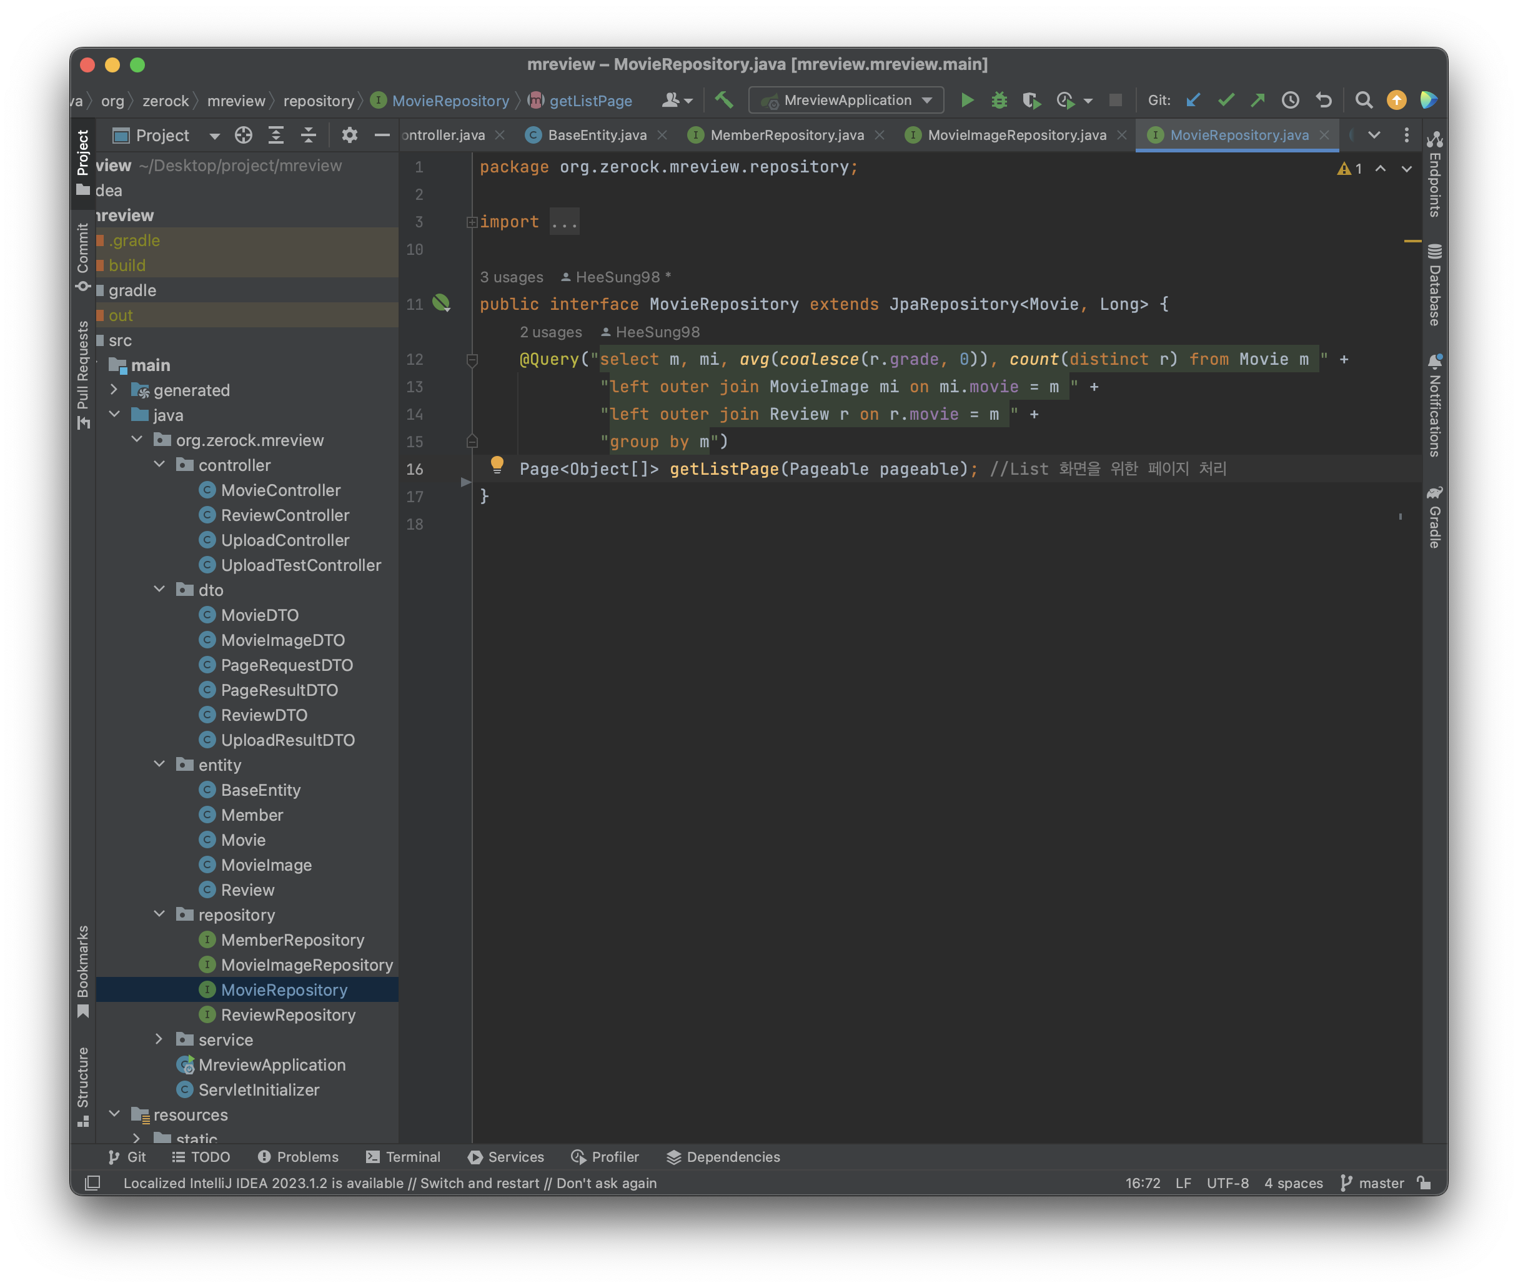Toggle tool window quick-access icon in status bar

pos(92,1182)
